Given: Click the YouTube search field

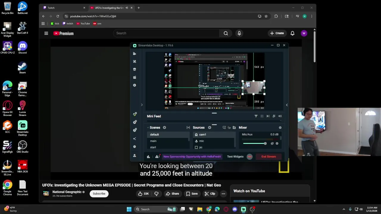Looking at the screenshot, I should click(x=166, y=33).
